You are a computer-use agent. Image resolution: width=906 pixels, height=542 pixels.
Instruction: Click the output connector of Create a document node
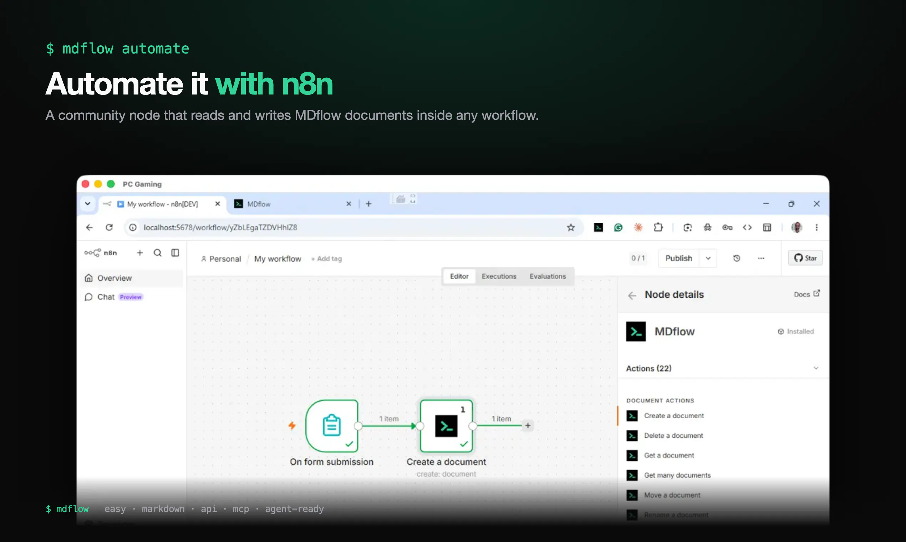[473, 426]
